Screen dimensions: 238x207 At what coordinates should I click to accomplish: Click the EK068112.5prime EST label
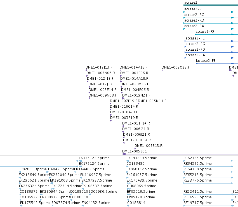click(x=142, y=169)
